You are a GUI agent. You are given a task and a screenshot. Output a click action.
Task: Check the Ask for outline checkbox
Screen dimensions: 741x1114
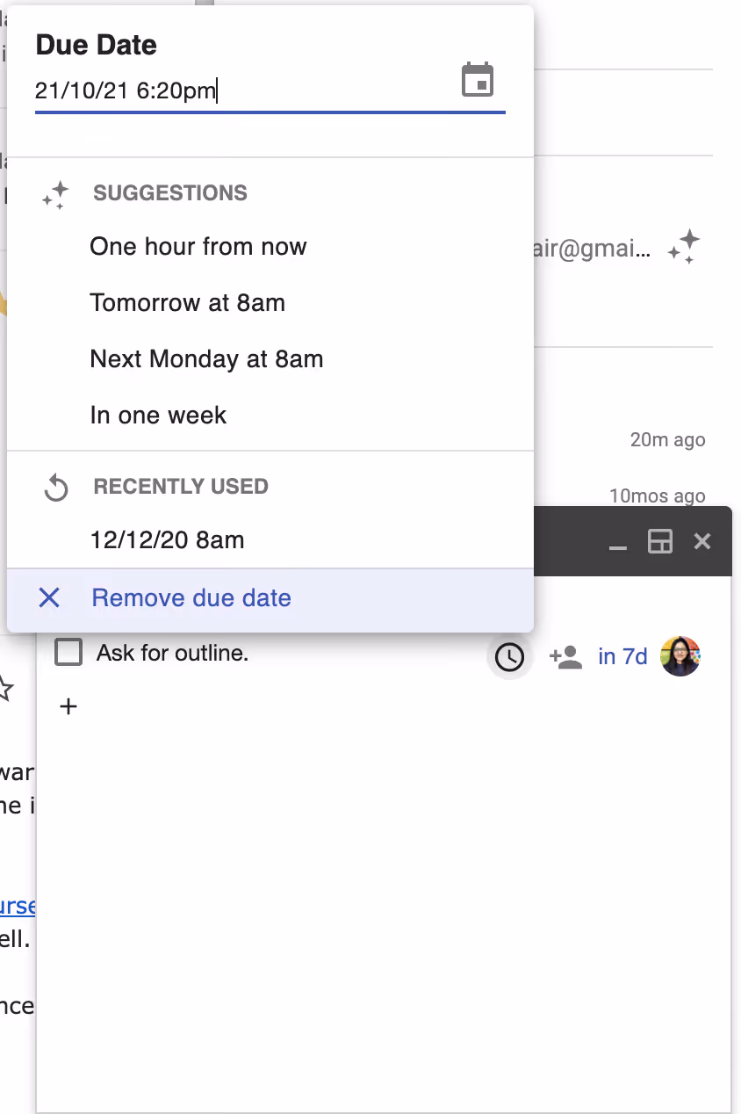point(68,653)
